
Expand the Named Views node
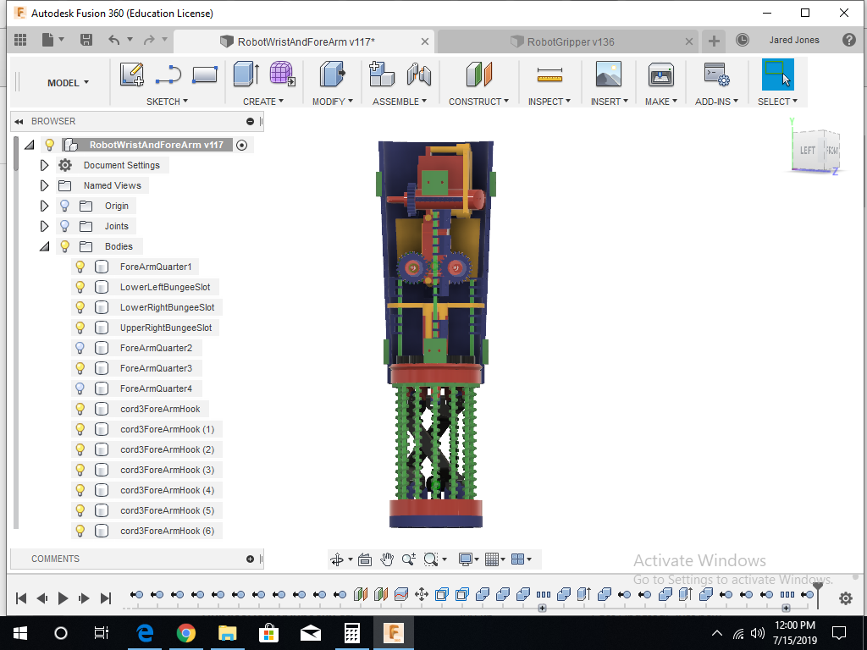[x=44, y=185]
